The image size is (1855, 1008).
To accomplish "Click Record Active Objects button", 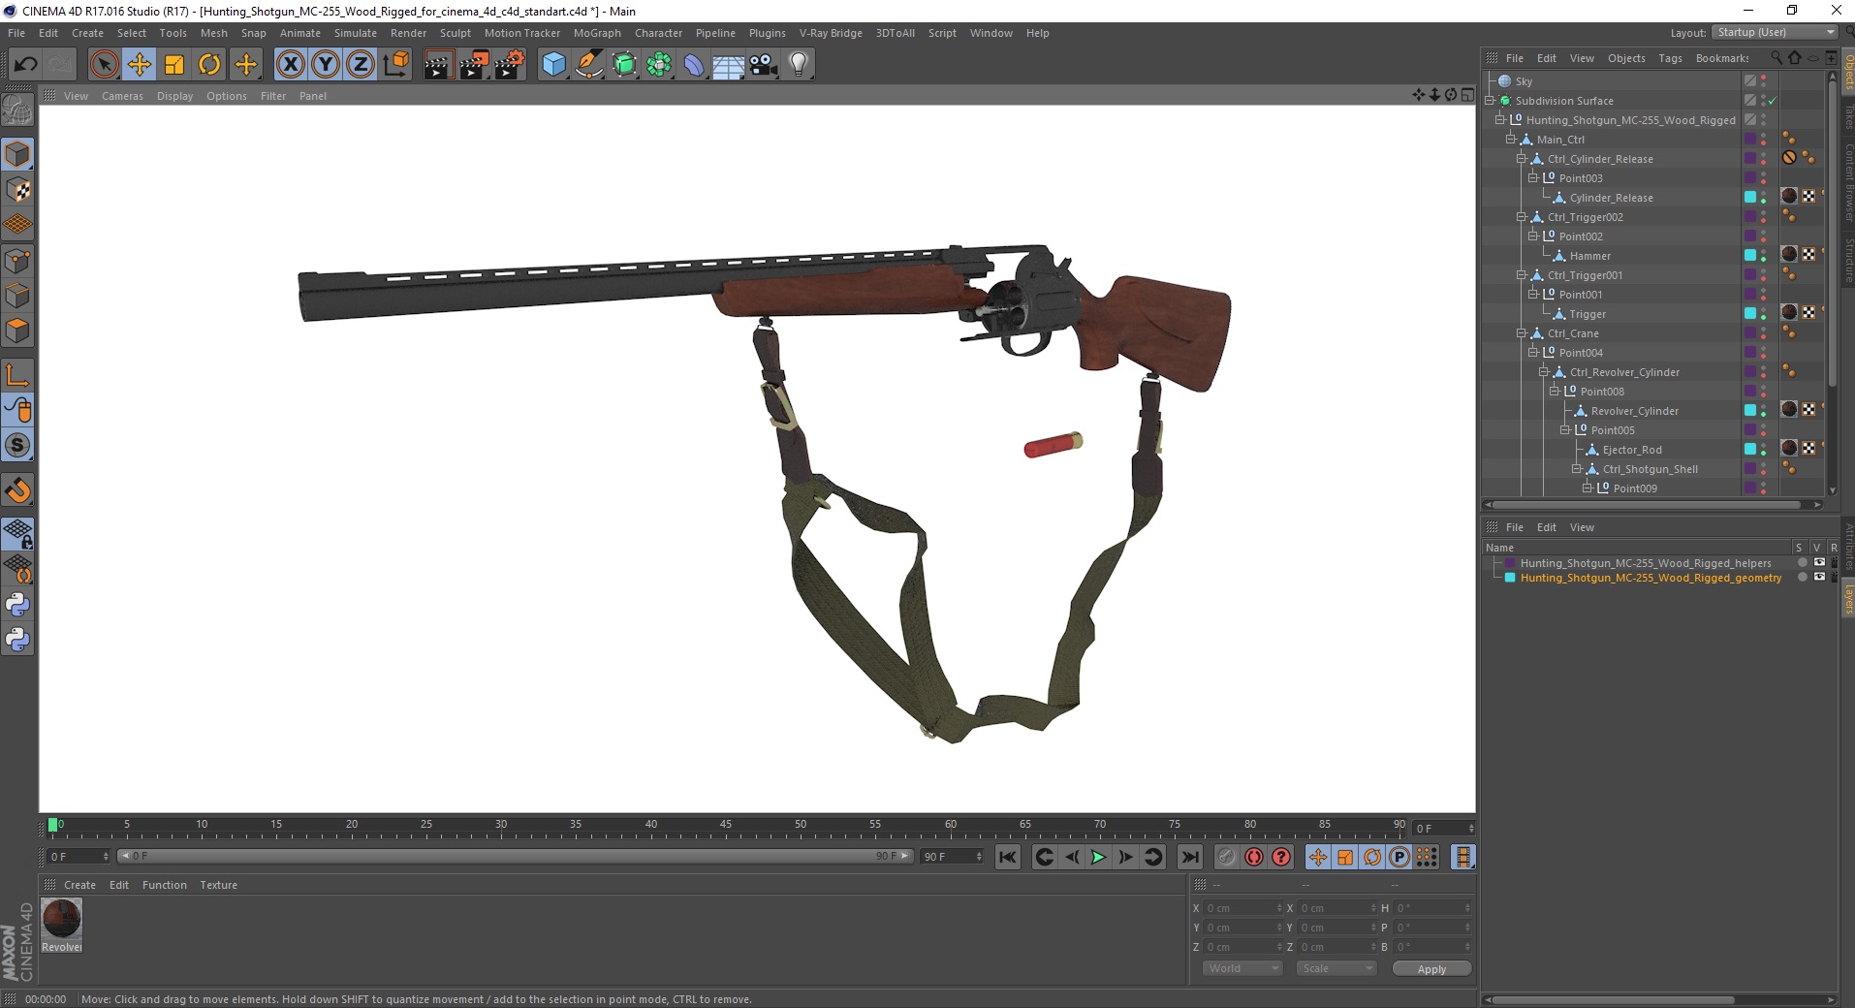I will 1227,857.
